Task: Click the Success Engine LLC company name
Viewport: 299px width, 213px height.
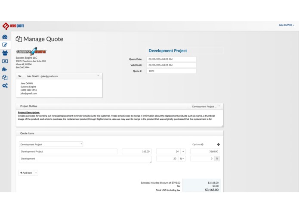Action: pos(27,58)
